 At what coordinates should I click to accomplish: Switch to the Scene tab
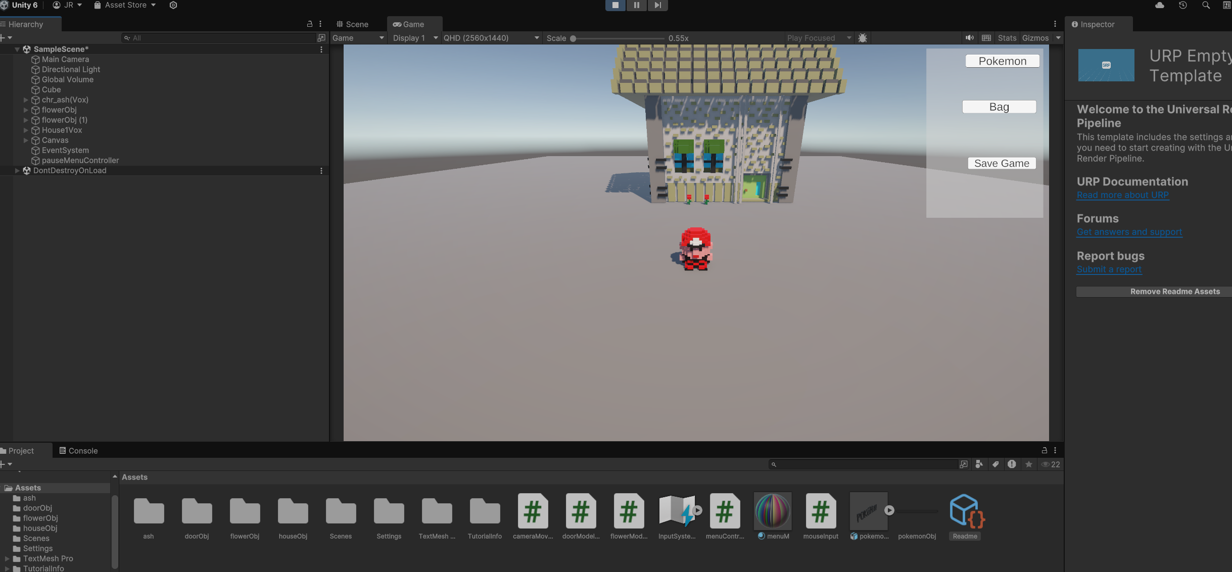click(353, 24)
